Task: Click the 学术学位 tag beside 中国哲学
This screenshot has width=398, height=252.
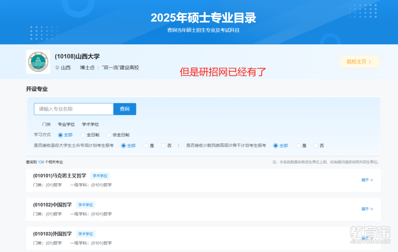Action: pyautogui.click(x=85, y=205)
